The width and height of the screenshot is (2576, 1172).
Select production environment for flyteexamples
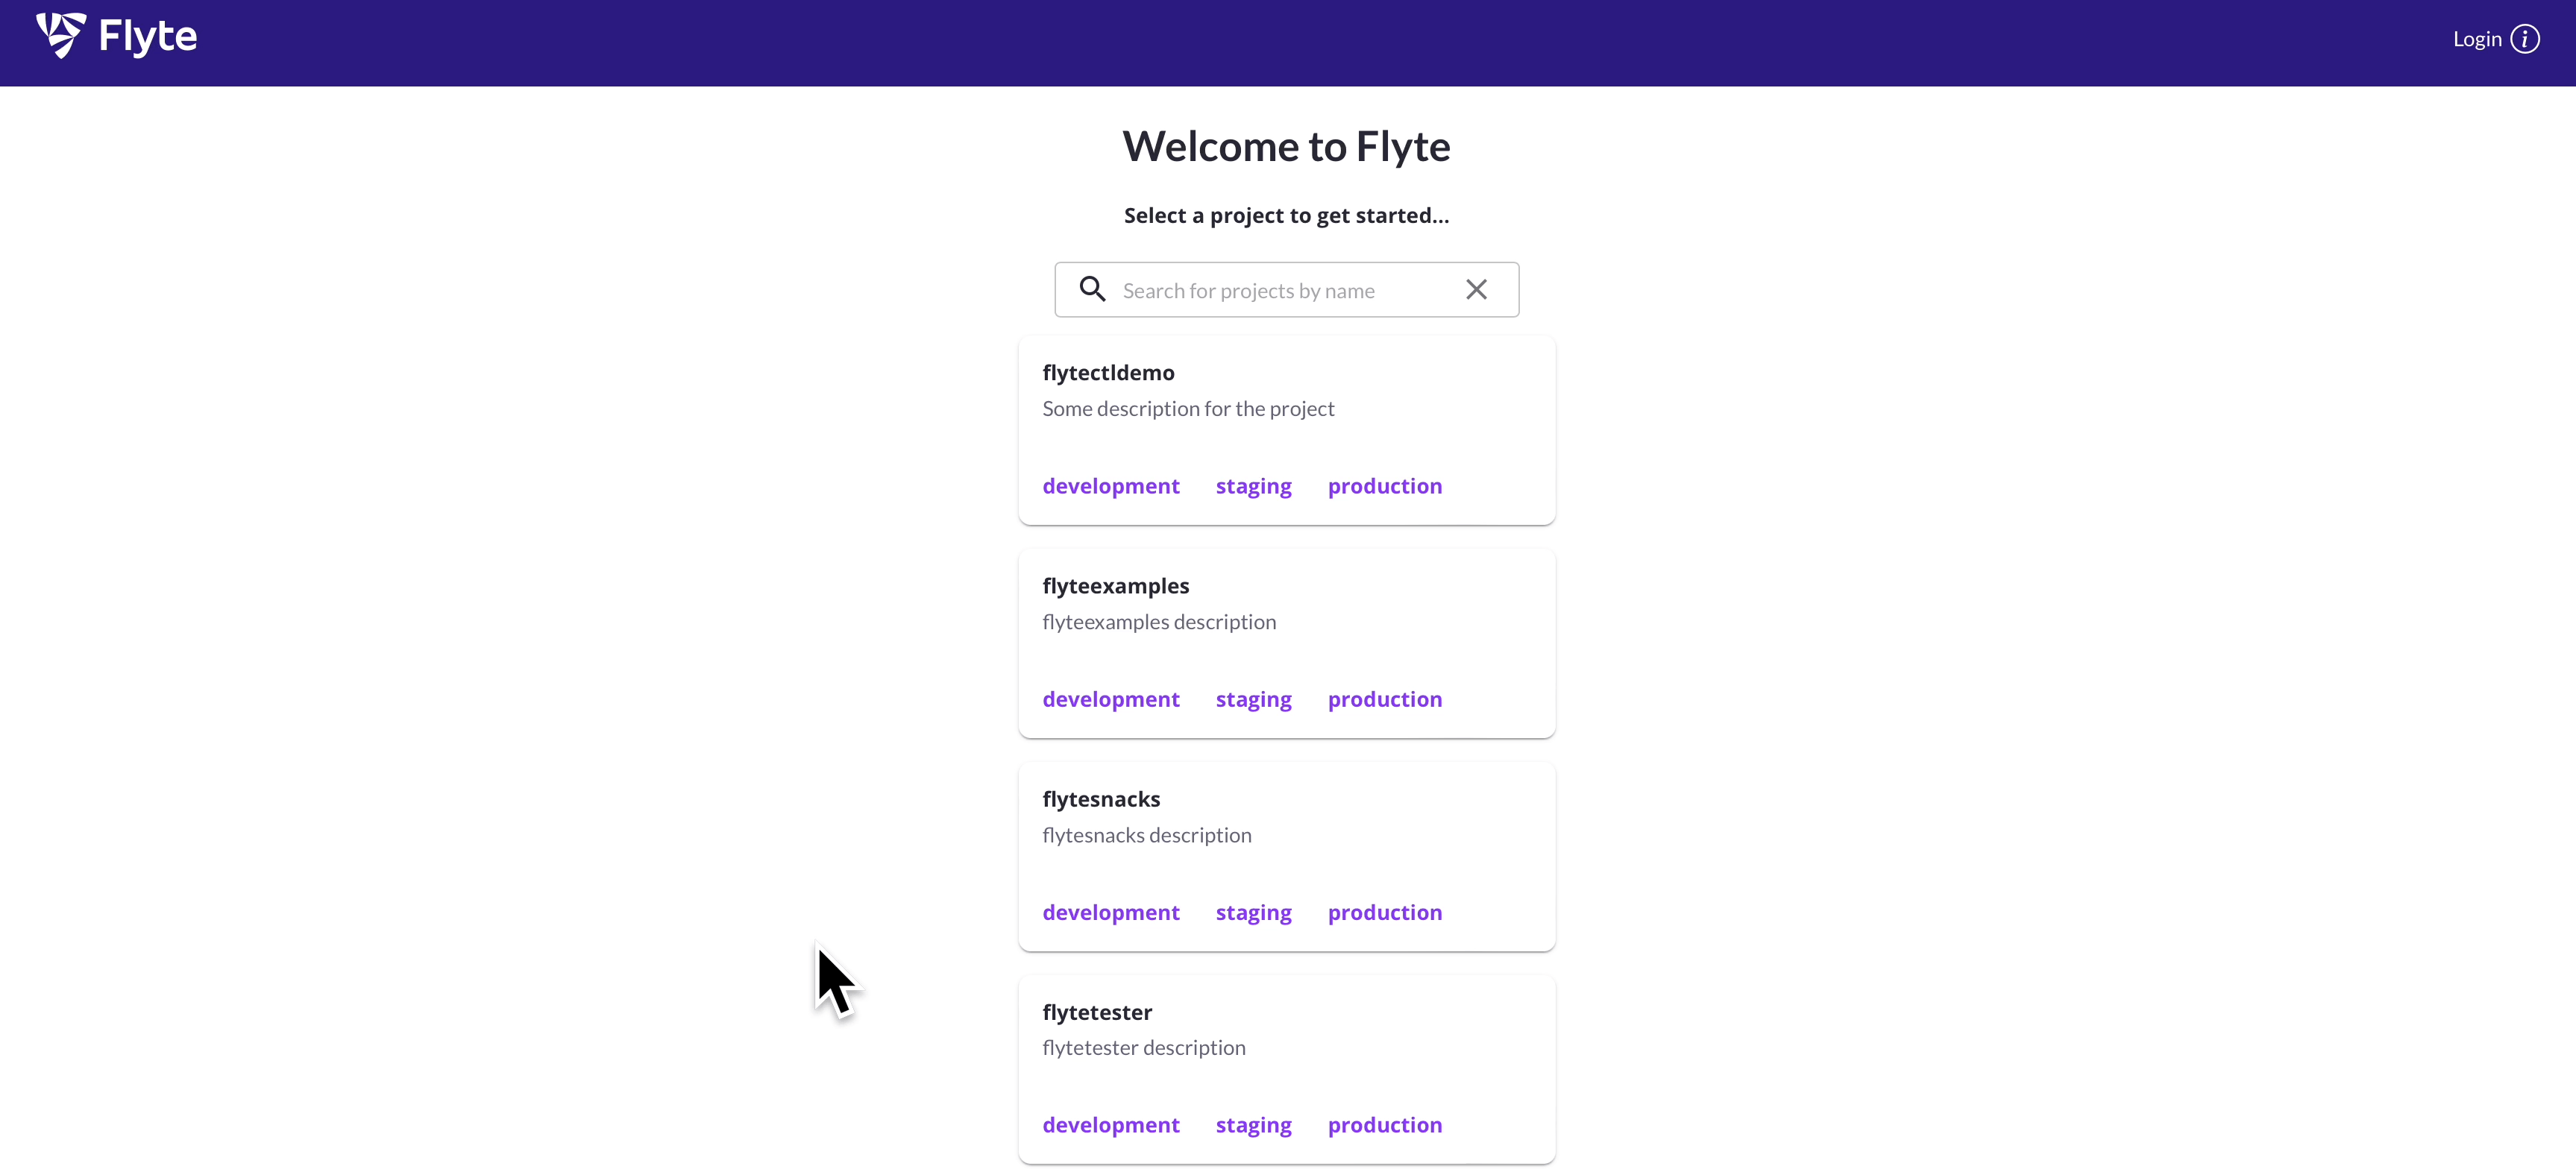tap(1385, 698)
